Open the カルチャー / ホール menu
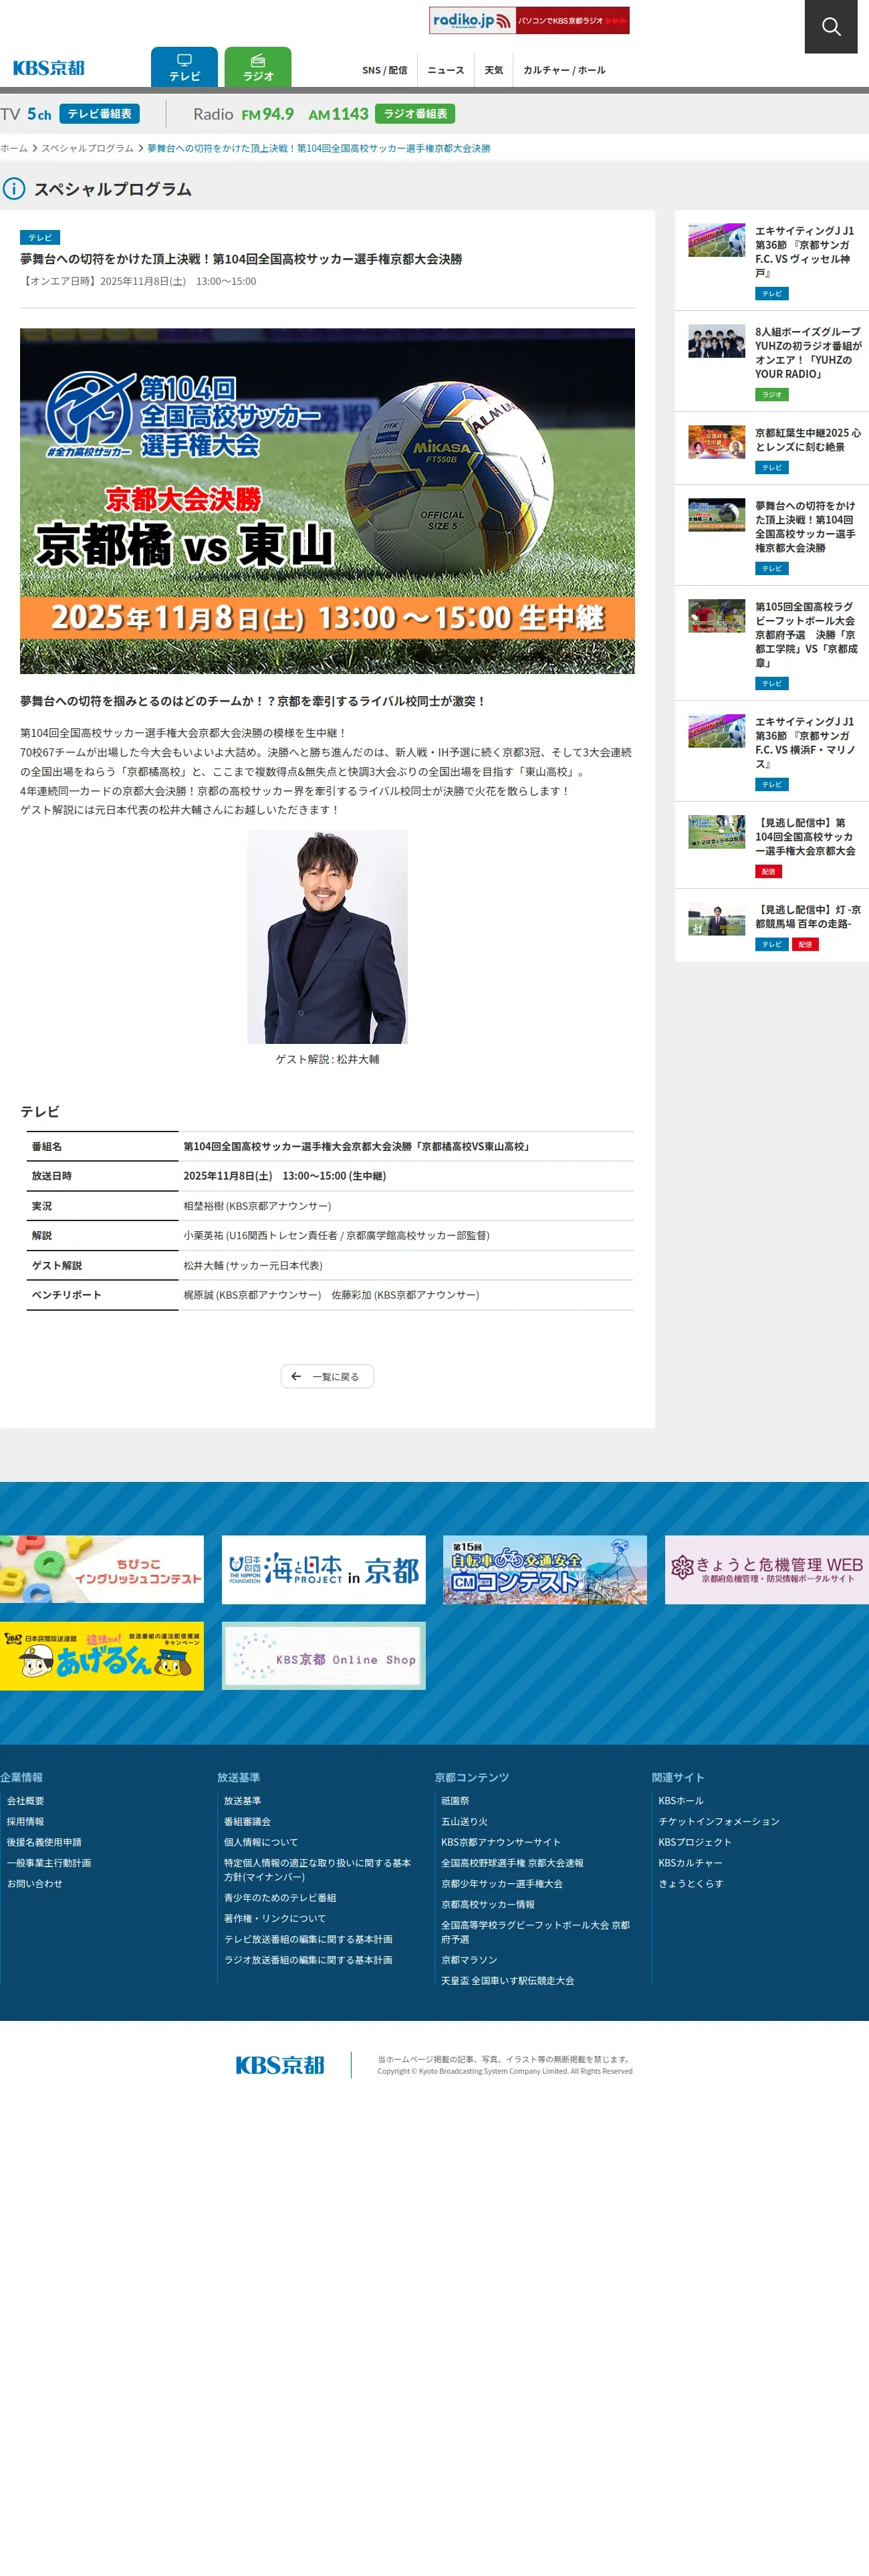Image resolution: width=869 pixels, height=2576 pixels. point(564,70)
